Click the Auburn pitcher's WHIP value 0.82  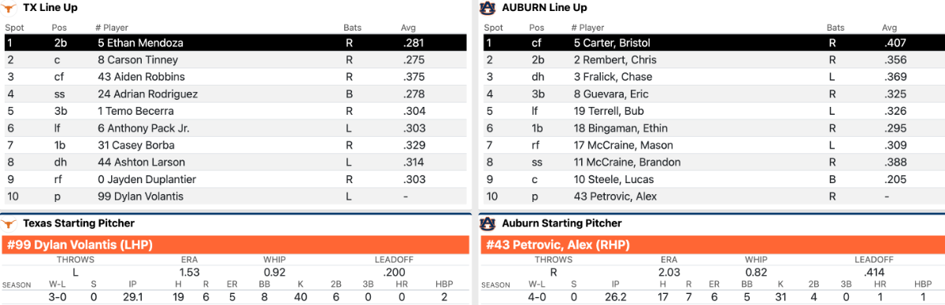tap(755, 271)
